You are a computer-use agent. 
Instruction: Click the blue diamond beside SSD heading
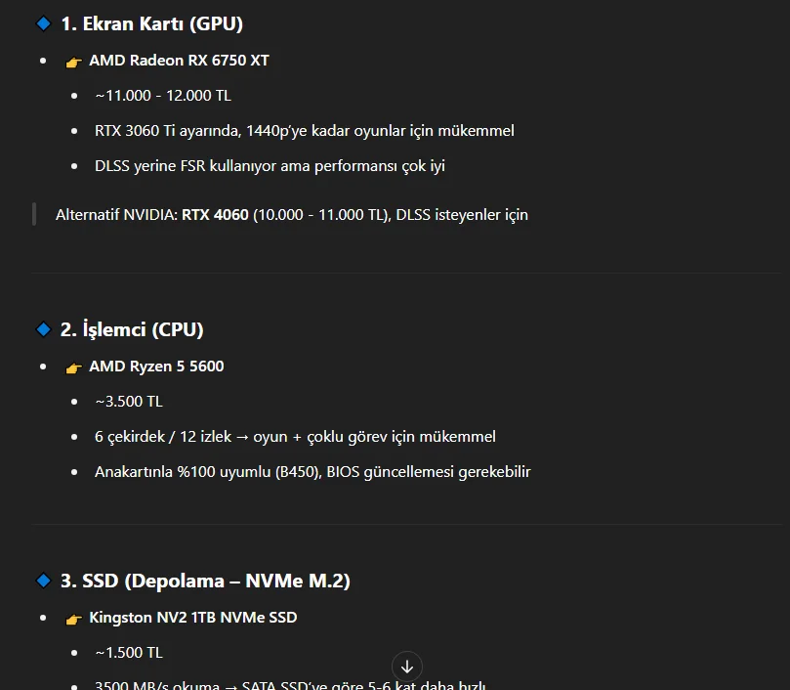click(x=44, y=581)
